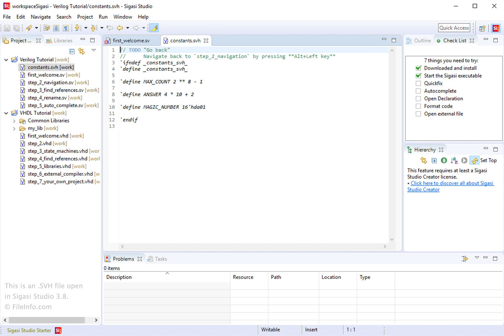The image size is (504, 336).
Task: Open Project Explorer View Menu triangle
Action: coord(94,50)
